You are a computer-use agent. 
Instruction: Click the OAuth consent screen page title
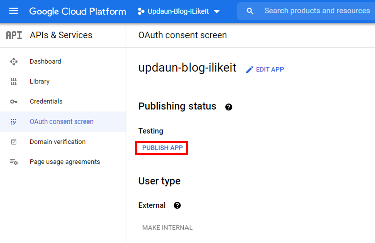point(182,35)
